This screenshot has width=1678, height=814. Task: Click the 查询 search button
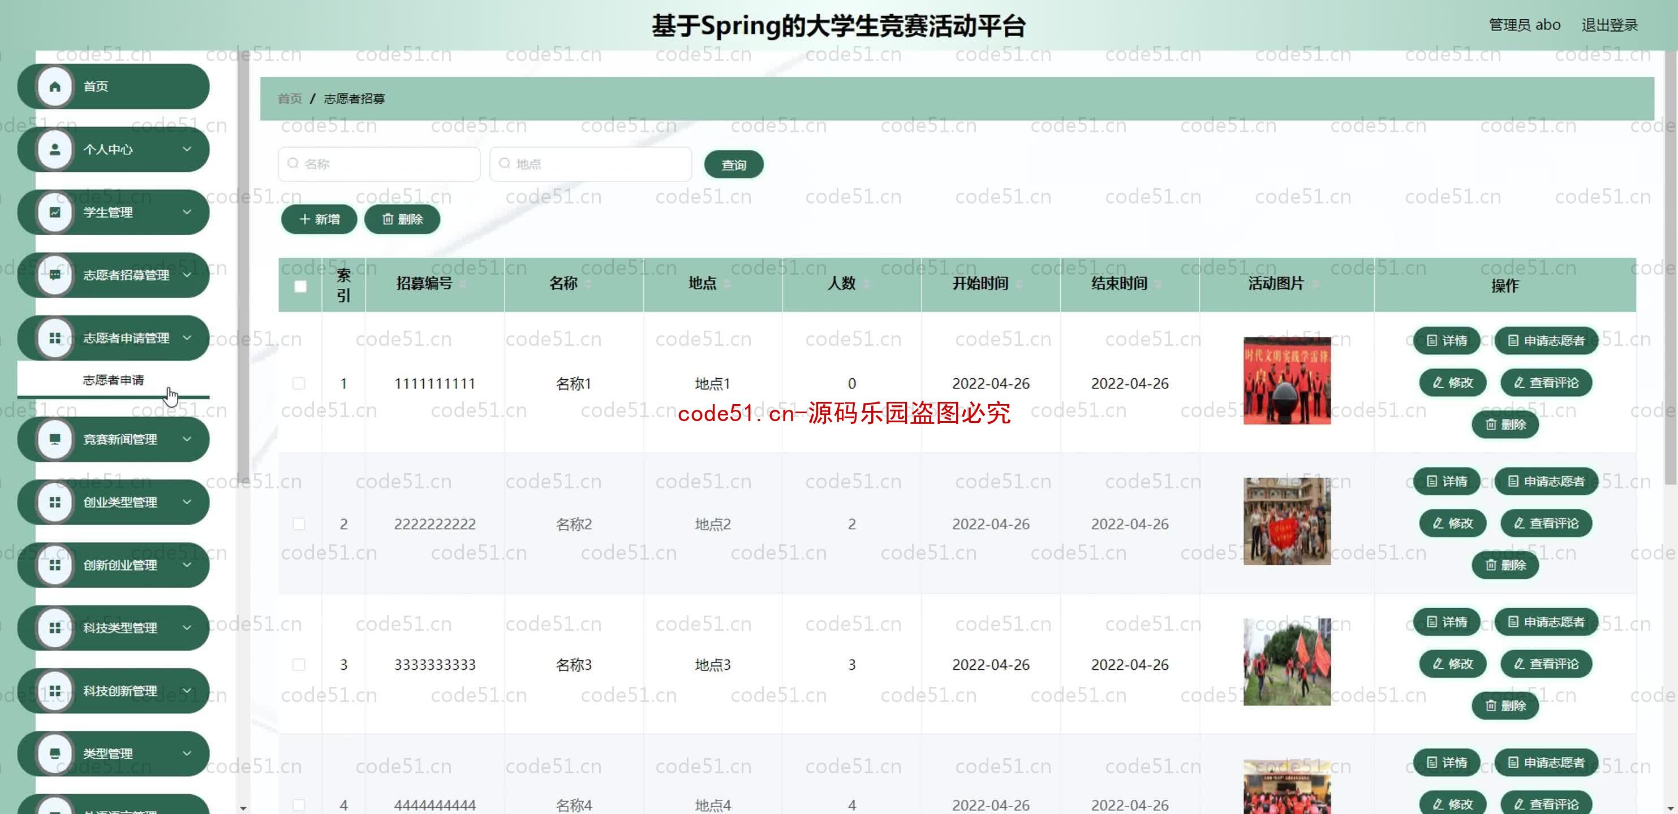tap(733, 164)
